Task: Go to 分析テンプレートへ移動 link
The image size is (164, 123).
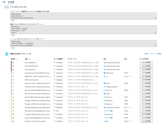Action: tap(153, 54)
